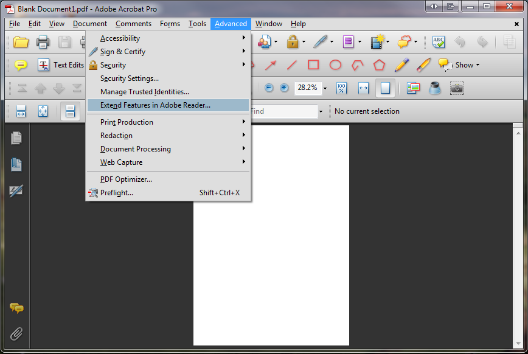Select the Polygon shape tool

379,64
